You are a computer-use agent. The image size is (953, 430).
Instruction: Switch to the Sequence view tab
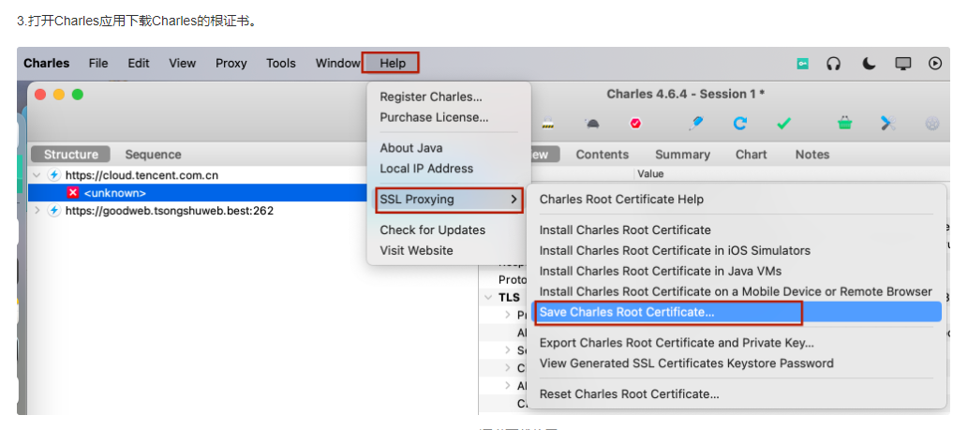coord(153,155)
